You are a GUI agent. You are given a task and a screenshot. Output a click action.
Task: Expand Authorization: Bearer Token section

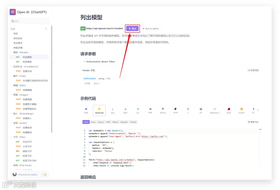pyautogui.click(x=171, y=61)
